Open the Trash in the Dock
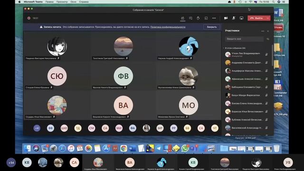This screenshot has width=304, height=171. pos(276,149)
